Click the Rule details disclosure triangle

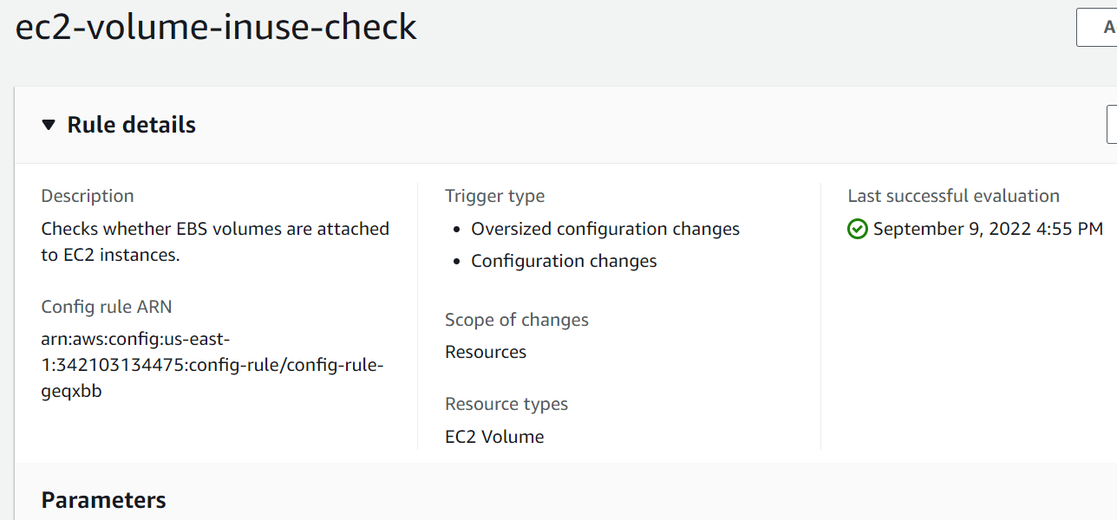[x=49, y=125]
